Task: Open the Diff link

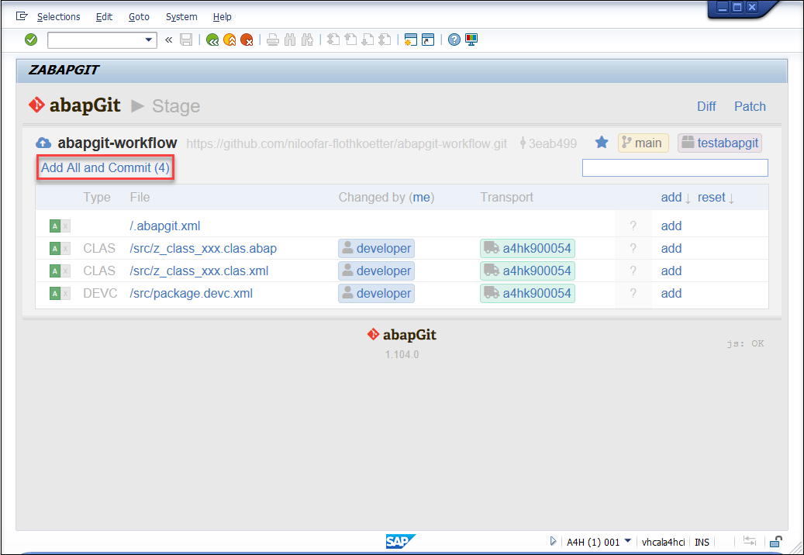Action: [x=706, y=107]
